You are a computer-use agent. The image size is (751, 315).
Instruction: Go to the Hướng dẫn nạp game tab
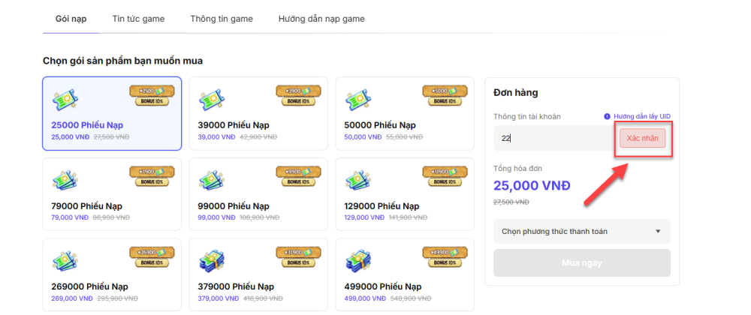321,19
